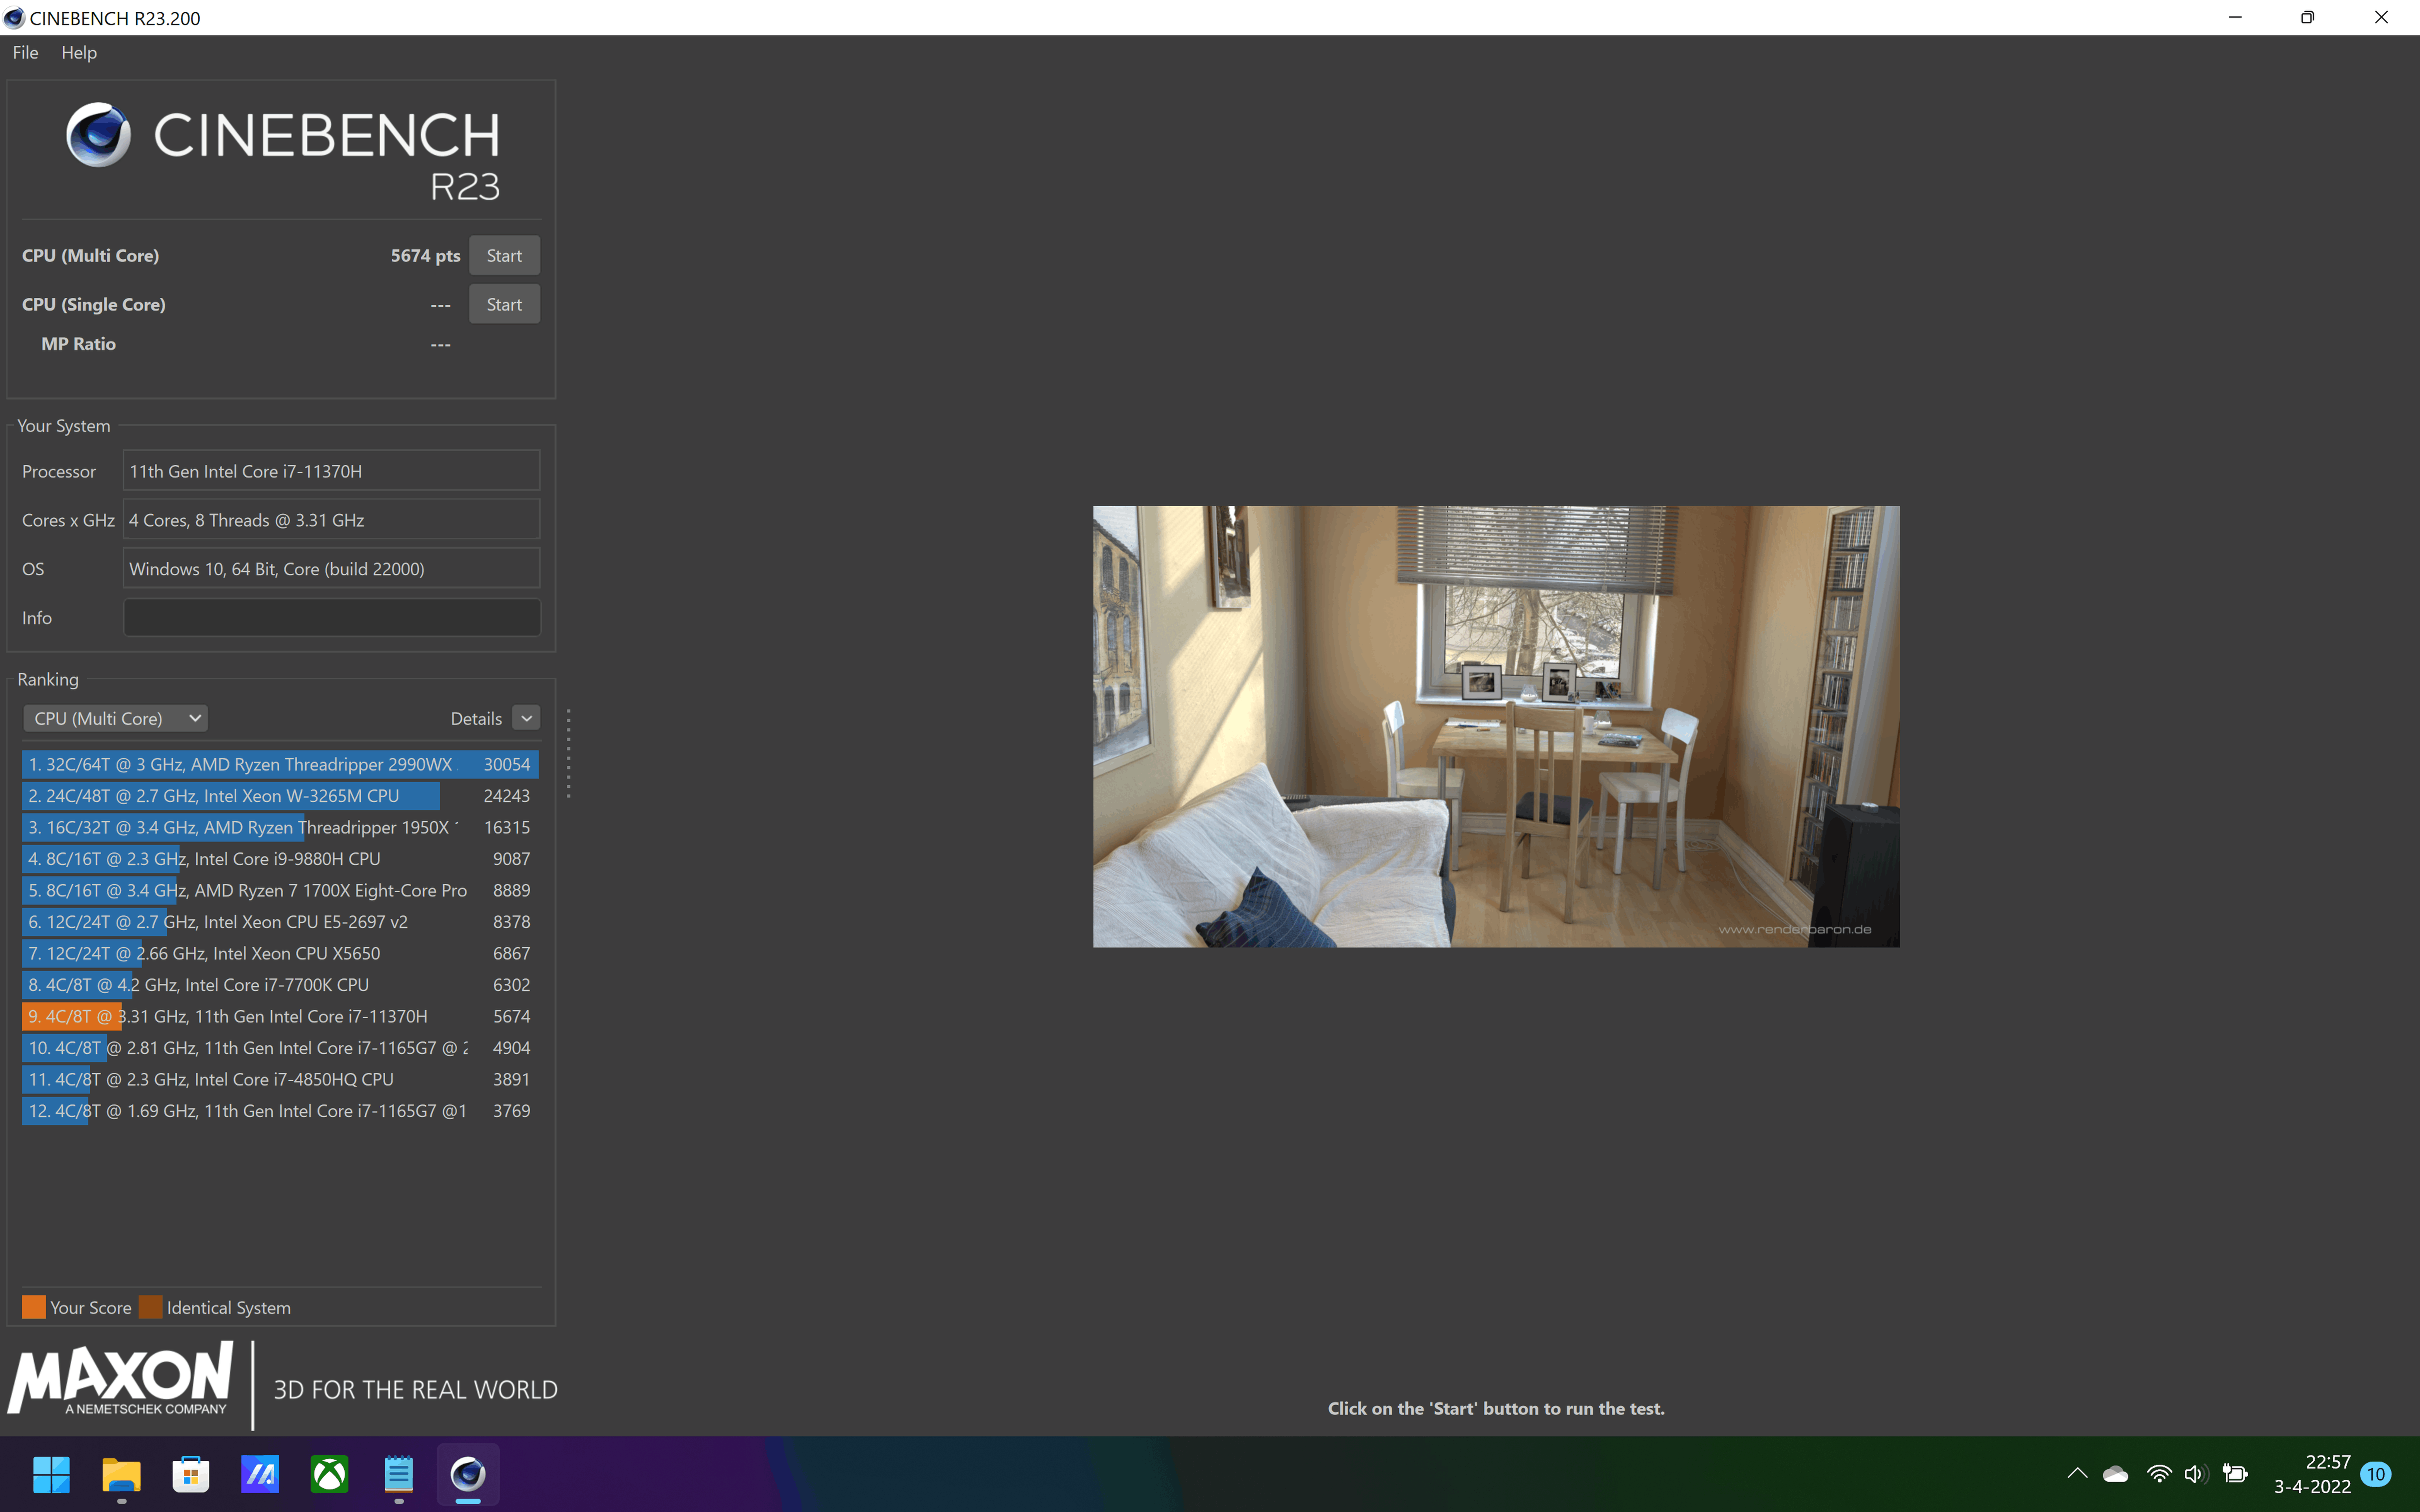Click the orange Your Score legend swatch
The image size is (2420, 1512).
tap(34, 1307)
